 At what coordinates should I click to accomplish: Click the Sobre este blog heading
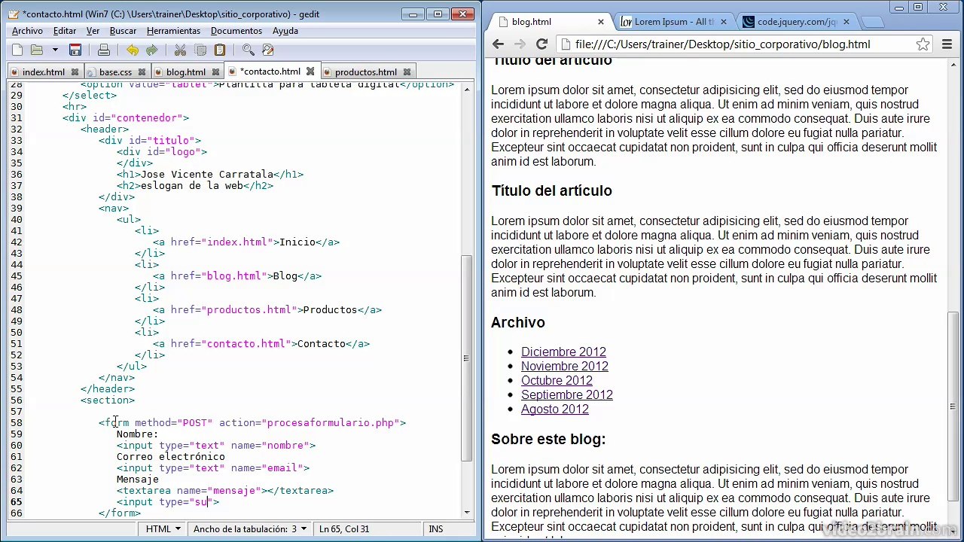pyautogui.click(x=548, y=439)
